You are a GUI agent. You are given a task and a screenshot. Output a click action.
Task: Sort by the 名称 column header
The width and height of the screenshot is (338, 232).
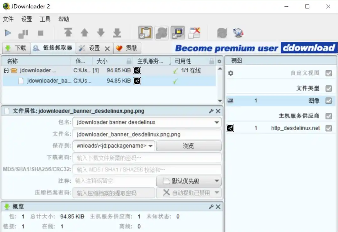[36, 61]
